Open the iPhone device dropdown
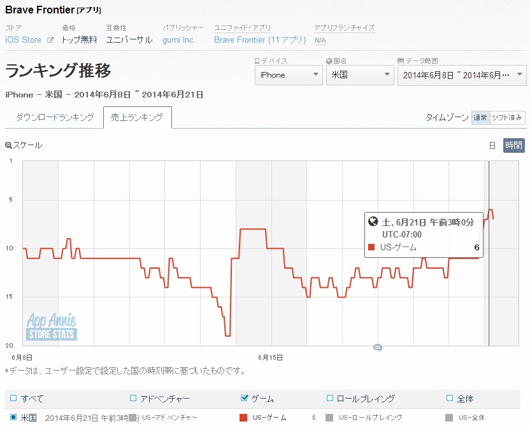Viewport: 530px width, 426px height. pyautogui.click(x=289, y=75)
